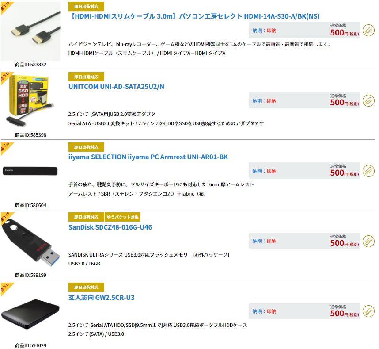This screenshot has height=349, width=379.
Task: Open 玄人志向 GW2.5CR-U3 product link
Action: (102, 297)
